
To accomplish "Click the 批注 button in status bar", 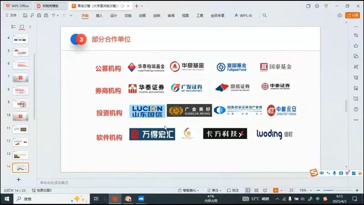I will 233,190.
